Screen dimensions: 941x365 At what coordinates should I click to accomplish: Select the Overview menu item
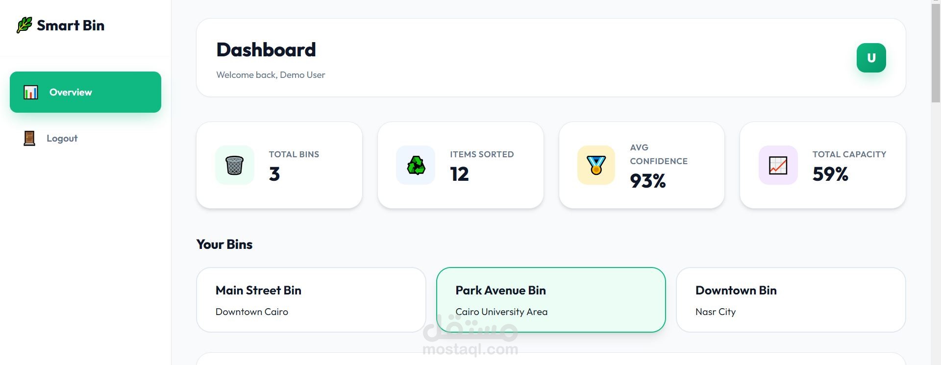85,92
